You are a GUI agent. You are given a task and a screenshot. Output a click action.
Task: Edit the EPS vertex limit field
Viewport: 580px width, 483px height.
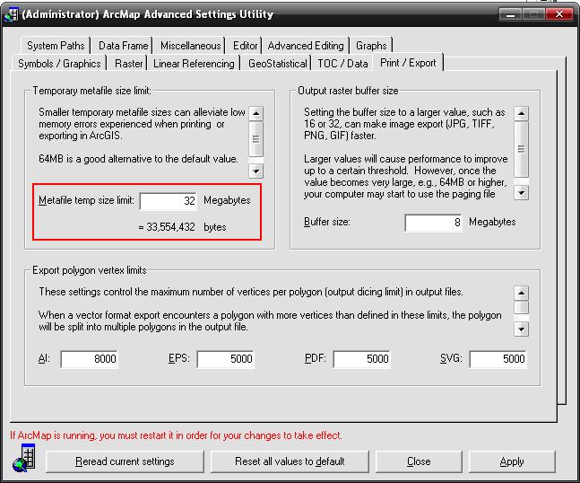pos(225,359)
